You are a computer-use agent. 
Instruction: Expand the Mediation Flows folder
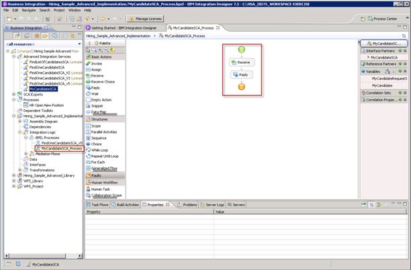[26, 153]
